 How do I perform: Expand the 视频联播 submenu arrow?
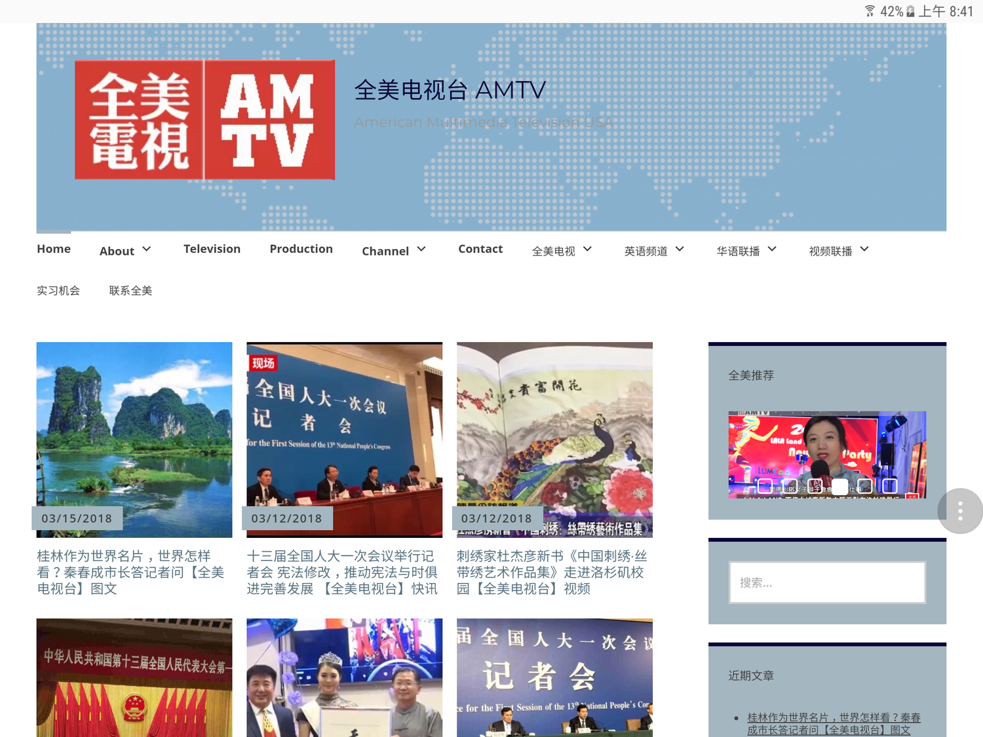click(x=865, y=250)
